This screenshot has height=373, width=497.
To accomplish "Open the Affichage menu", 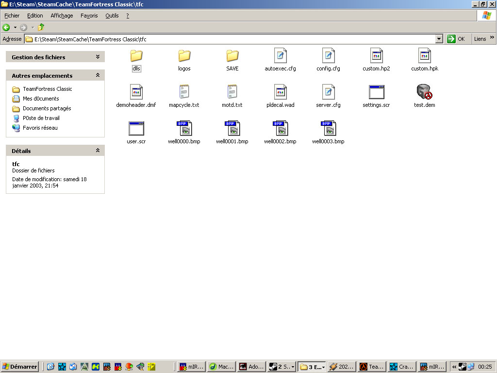I will tap(62, 16).
